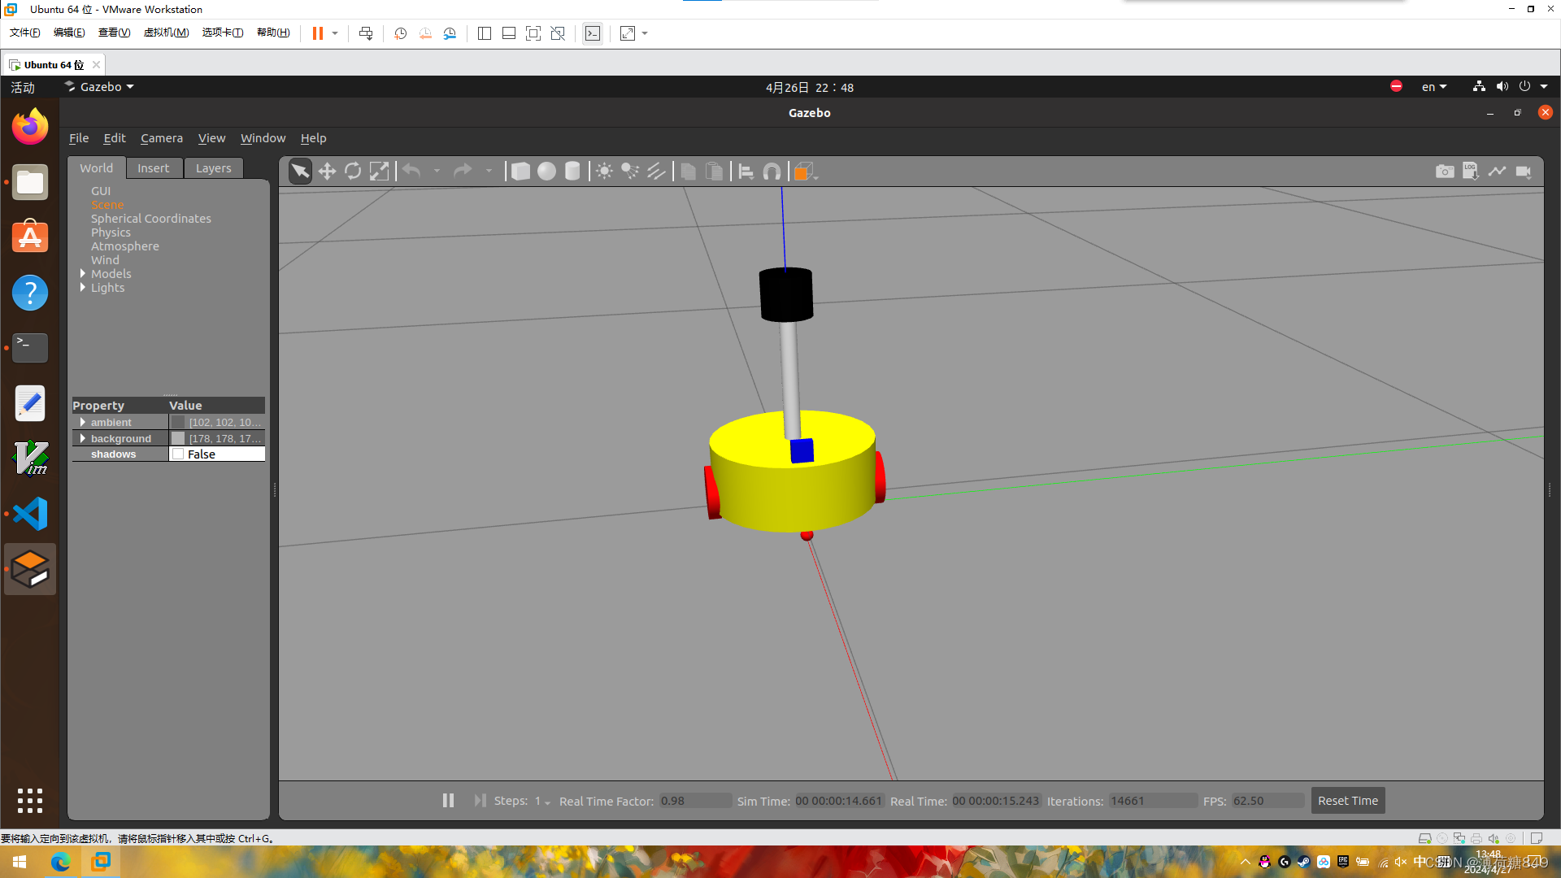Select the Scale mode tool

coord(379,172)
